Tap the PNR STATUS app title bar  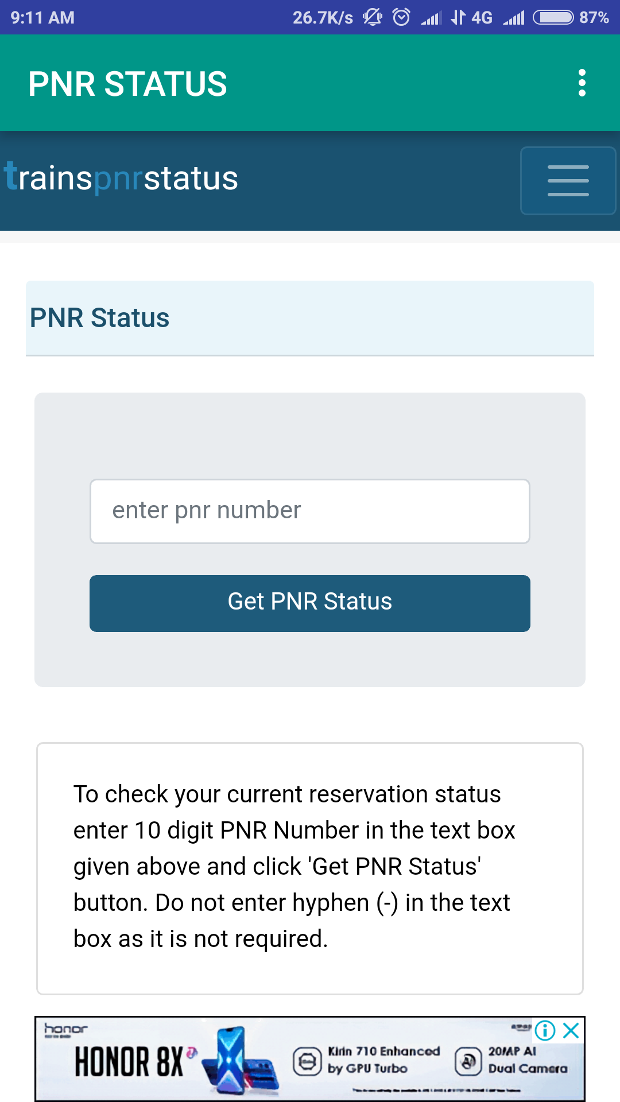pos(127,83)
